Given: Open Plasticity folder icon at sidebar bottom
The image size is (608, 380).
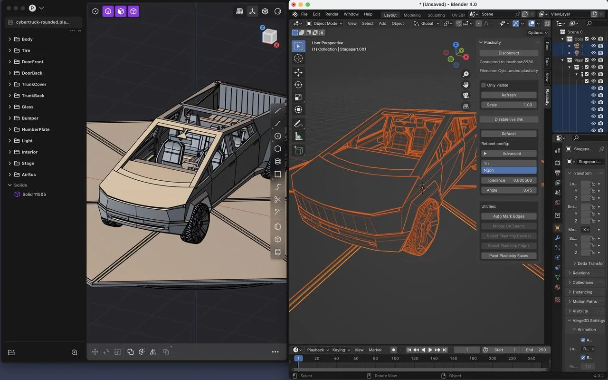Looking at the screenshot, I should pos(11,352).
